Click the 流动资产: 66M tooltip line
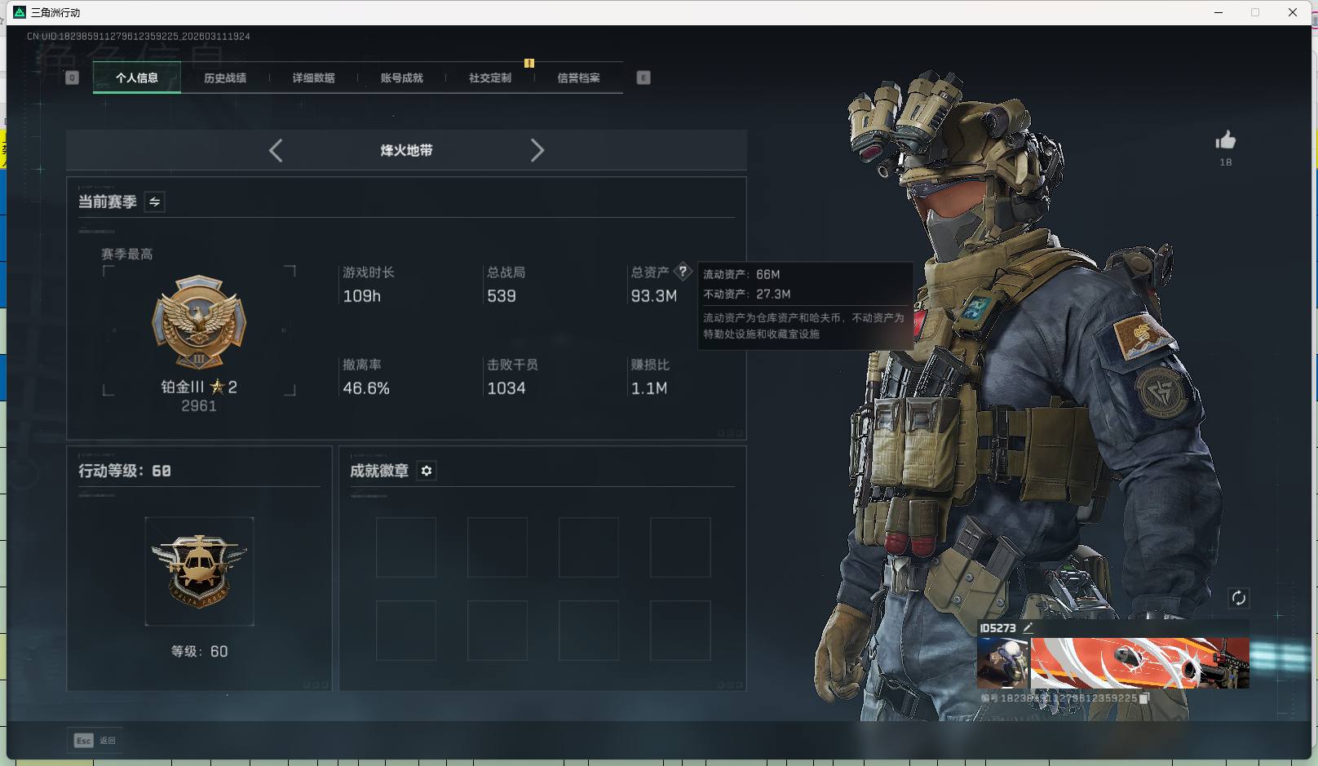This screenshot has width=1318, height=766. point(741,274)
